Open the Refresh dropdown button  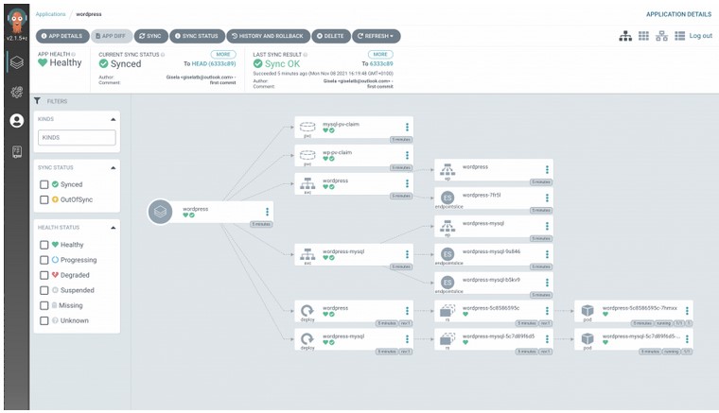376,36
